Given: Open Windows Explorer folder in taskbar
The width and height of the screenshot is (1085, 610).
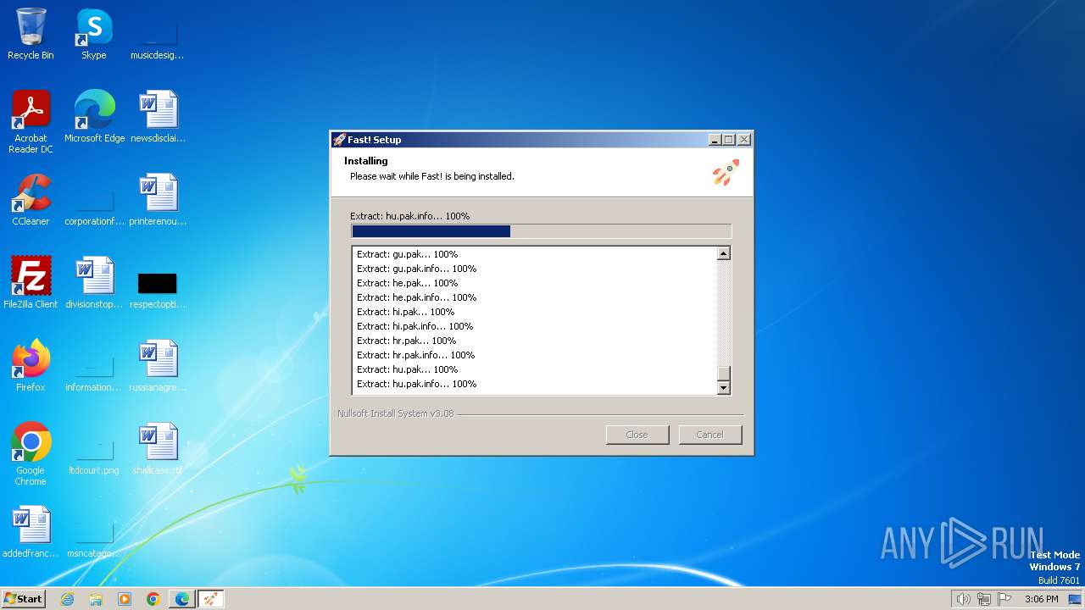Looking at the screenshot, I should coord(96,599).
